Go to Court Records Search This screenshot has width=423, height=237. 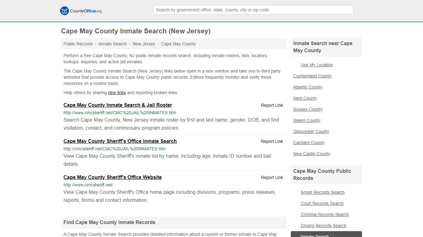[x=322, y=203]
